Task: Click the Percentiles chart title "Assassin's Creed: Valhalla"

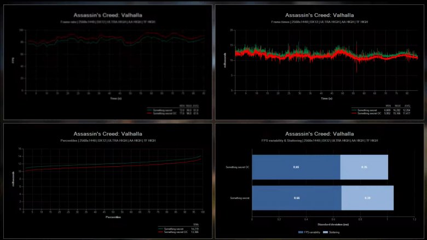Action: (x=107, y=134)
